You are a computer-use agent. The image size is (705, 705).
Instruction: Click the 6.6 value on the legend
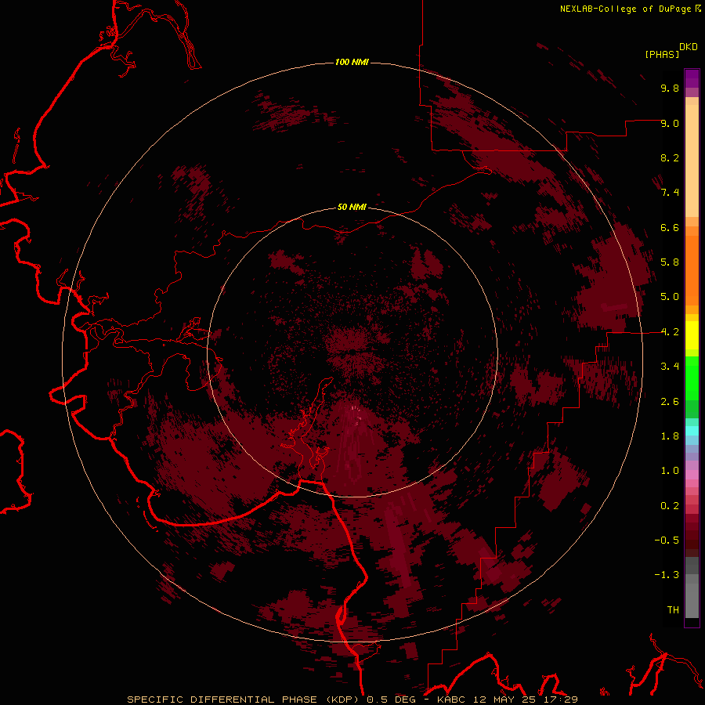click(670, 227)
